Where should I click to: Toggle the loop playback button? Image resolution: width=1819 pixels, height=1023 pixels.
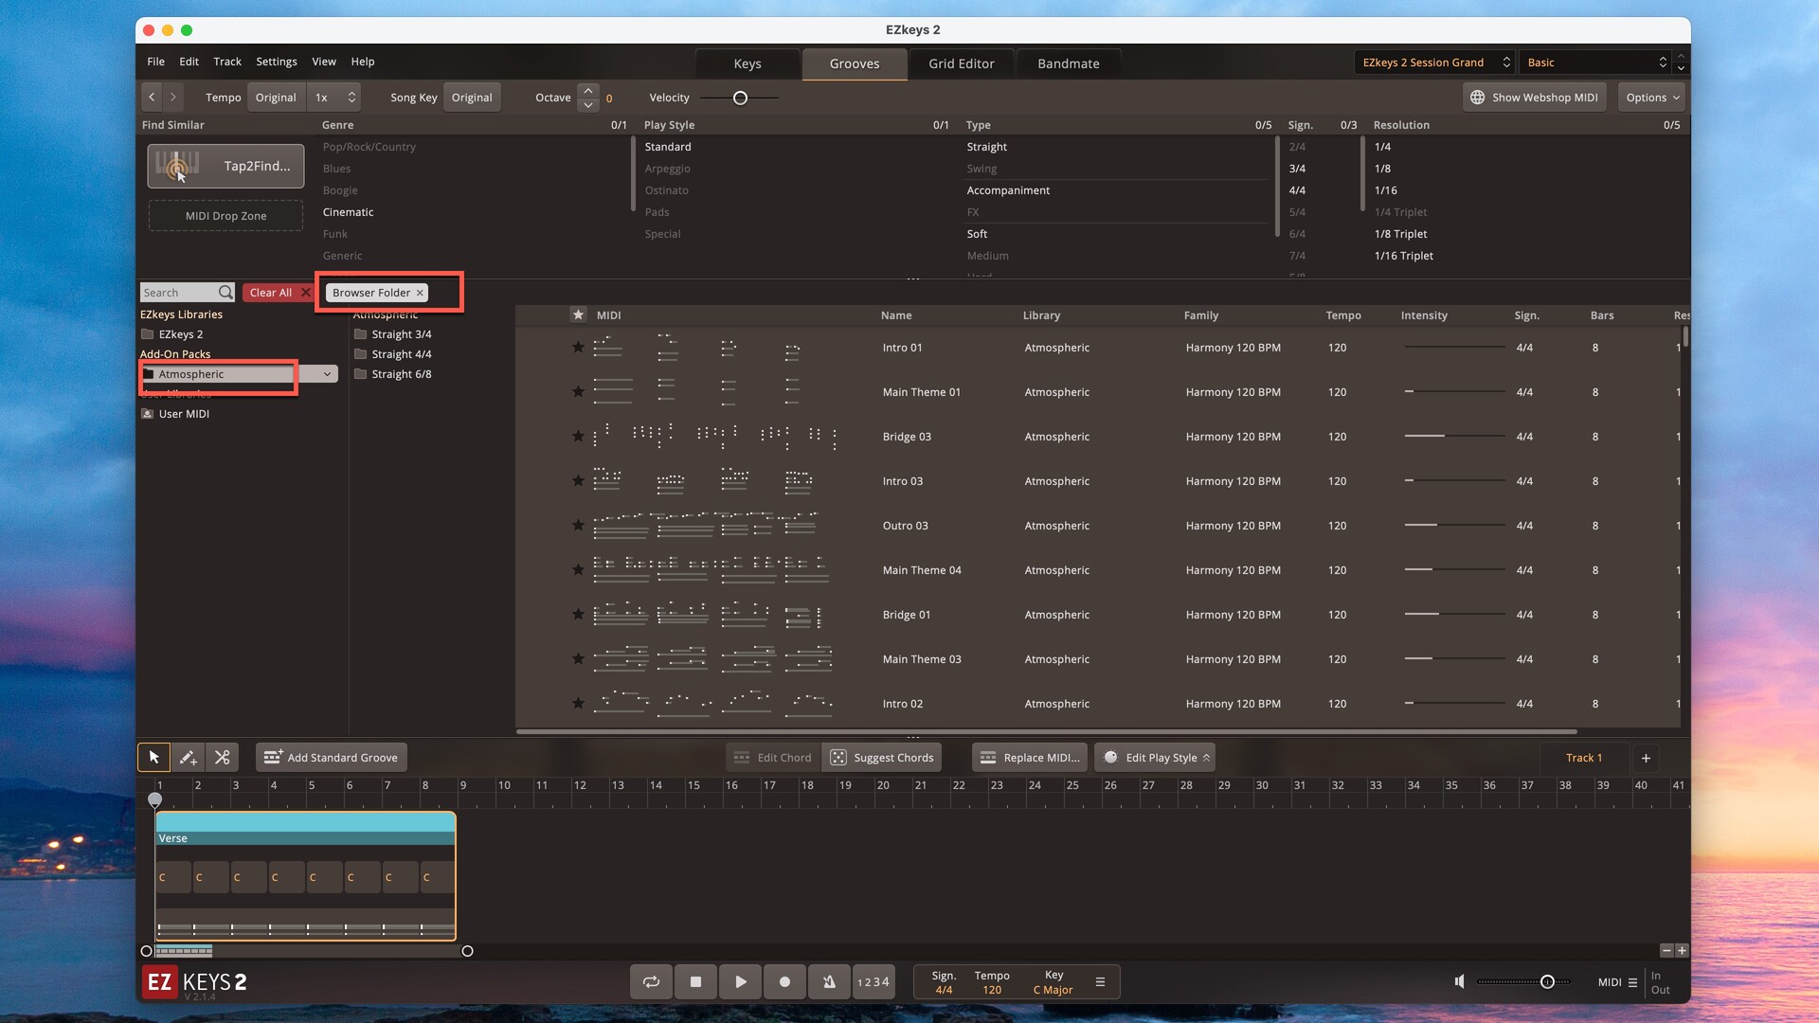(651, 982)
